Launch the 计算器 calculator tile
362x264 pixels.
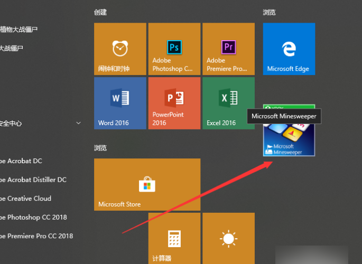click(x=174, y=239)
